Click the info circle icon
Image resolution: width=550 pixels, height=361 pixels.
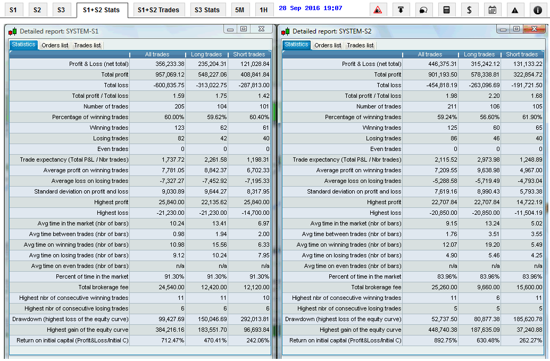(538, 10)
